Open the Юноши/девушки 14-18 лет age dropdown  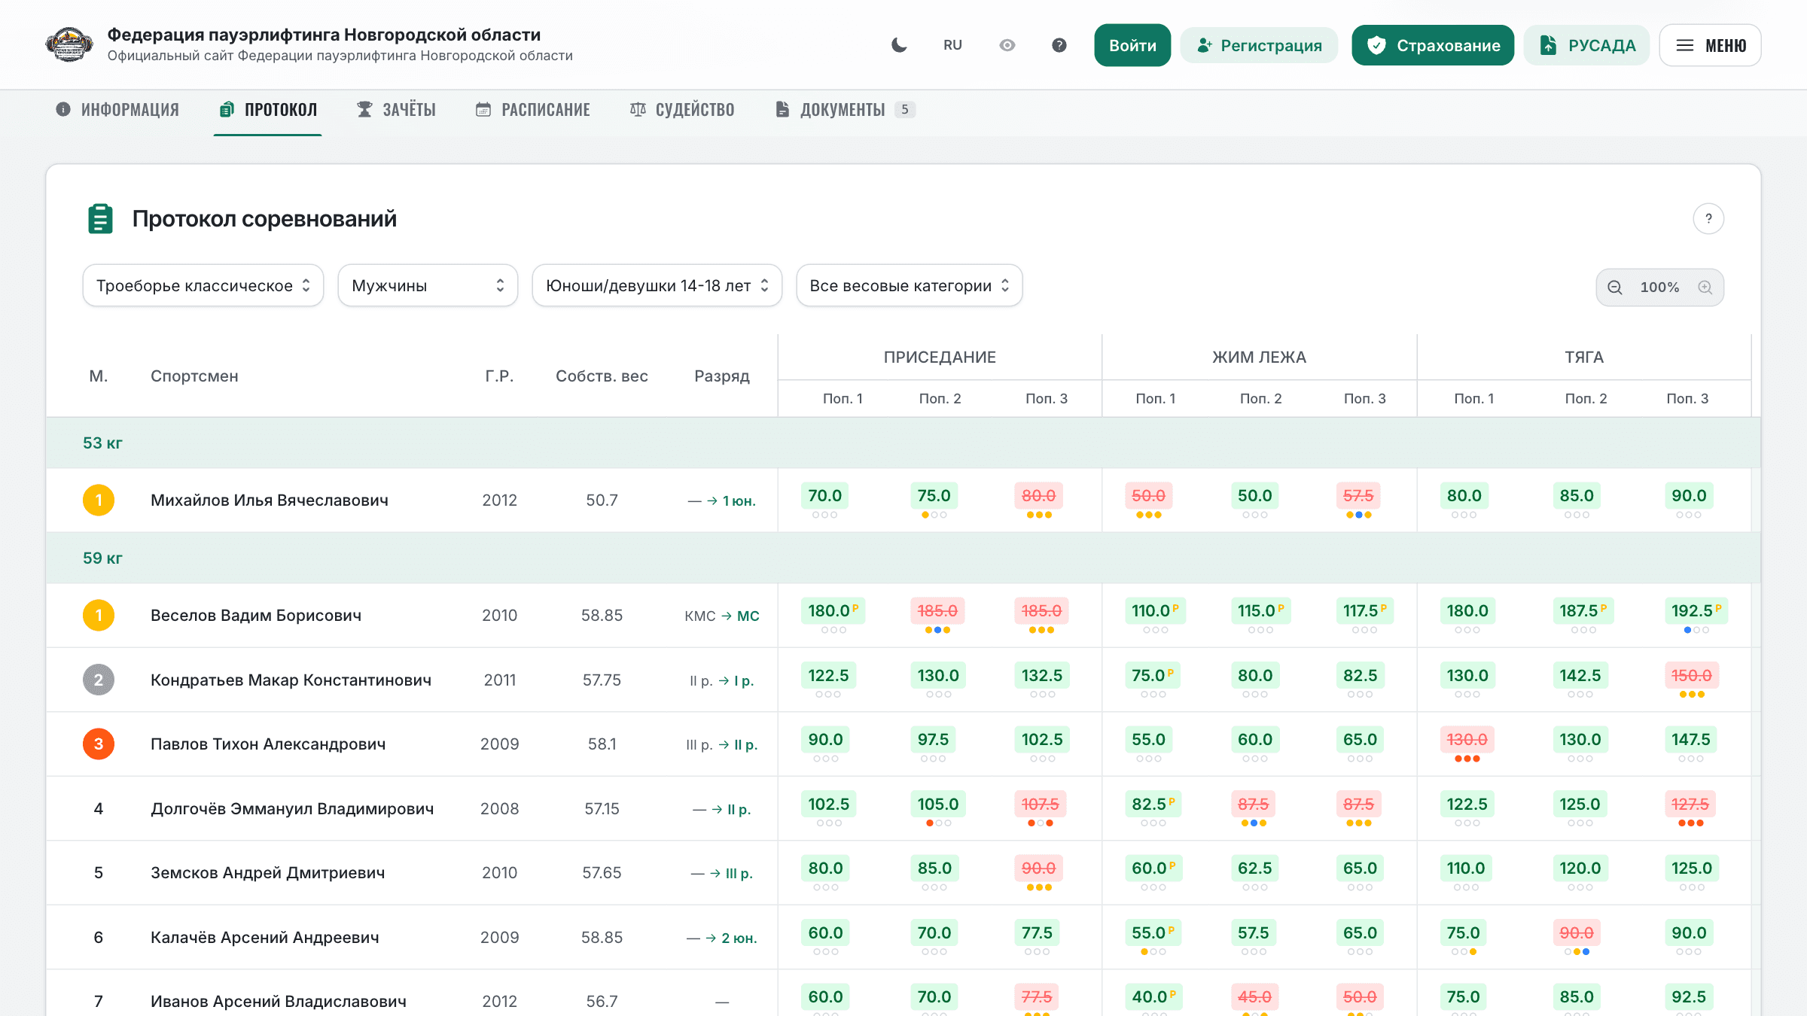coord(657,286)
